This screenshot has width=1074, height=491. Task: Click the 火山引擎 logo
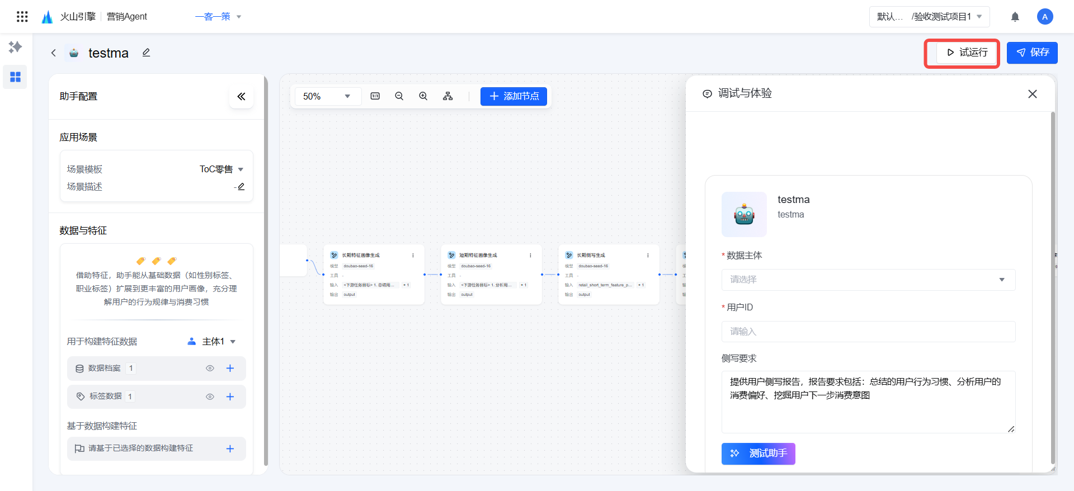click(69, 17)
